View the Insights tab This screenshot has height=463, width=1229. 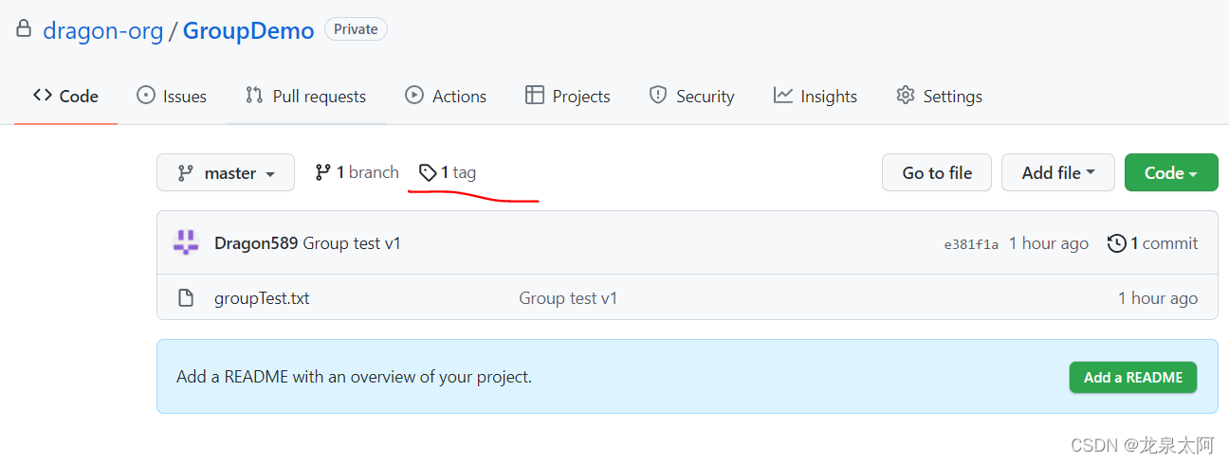pos(816,96)
